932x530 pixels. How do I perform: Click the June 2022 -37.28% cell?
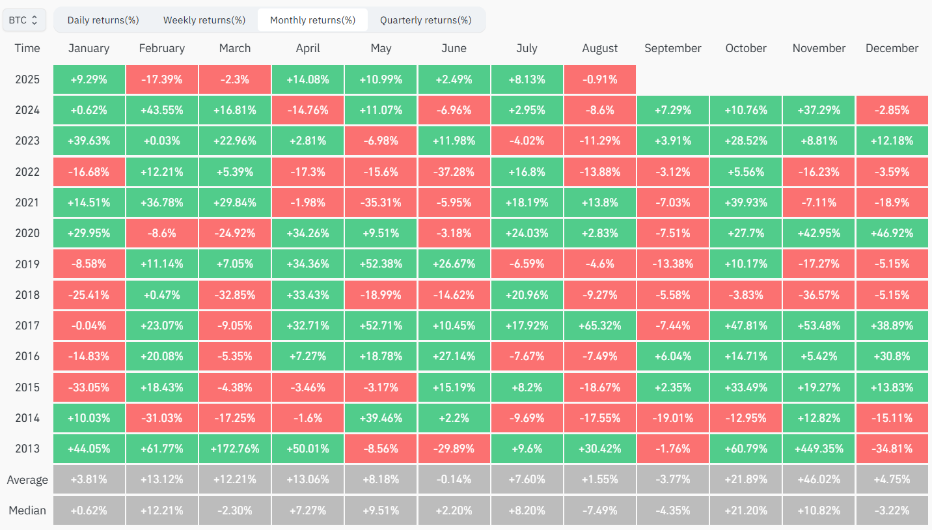pos(454,172)
